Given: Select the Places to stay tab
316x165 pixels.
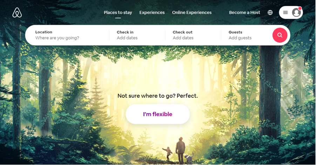Looking at the screenshot, I should click(118, 13).
